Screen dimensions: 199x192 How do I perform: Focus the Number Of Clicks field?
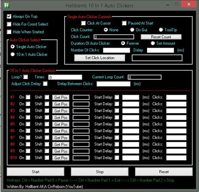[116, 50]
